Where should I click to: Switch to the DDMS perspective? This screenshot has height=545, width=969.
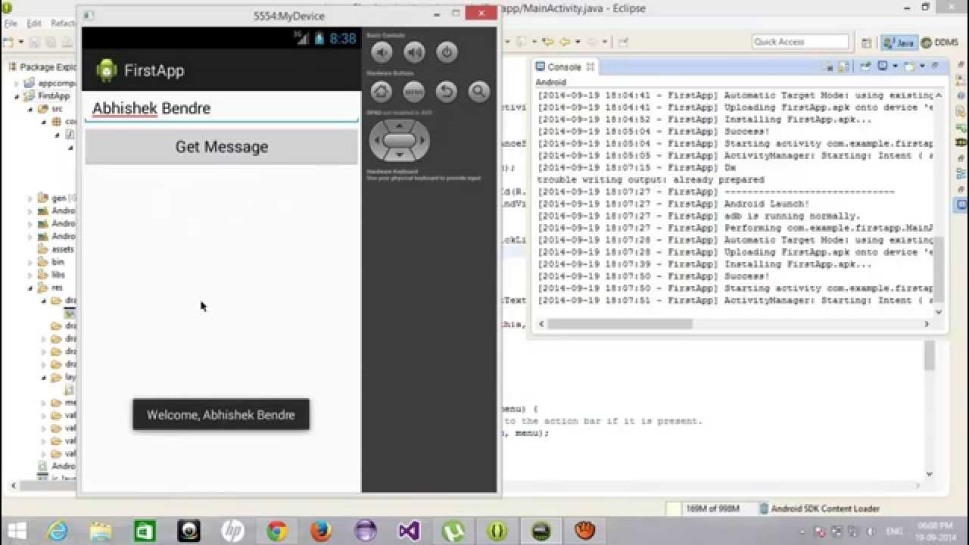tap(940, 42)
